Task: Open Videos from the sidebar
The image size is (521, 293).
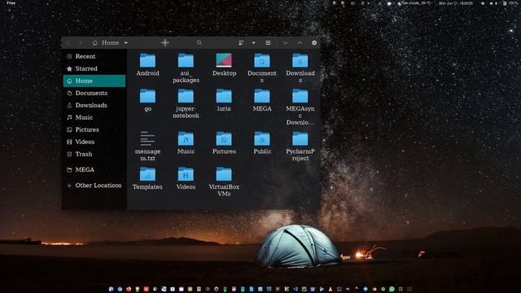Action: pos(94,142)
